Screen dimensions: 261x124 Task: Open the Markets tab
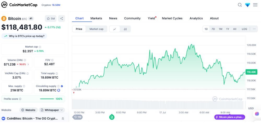96,18
